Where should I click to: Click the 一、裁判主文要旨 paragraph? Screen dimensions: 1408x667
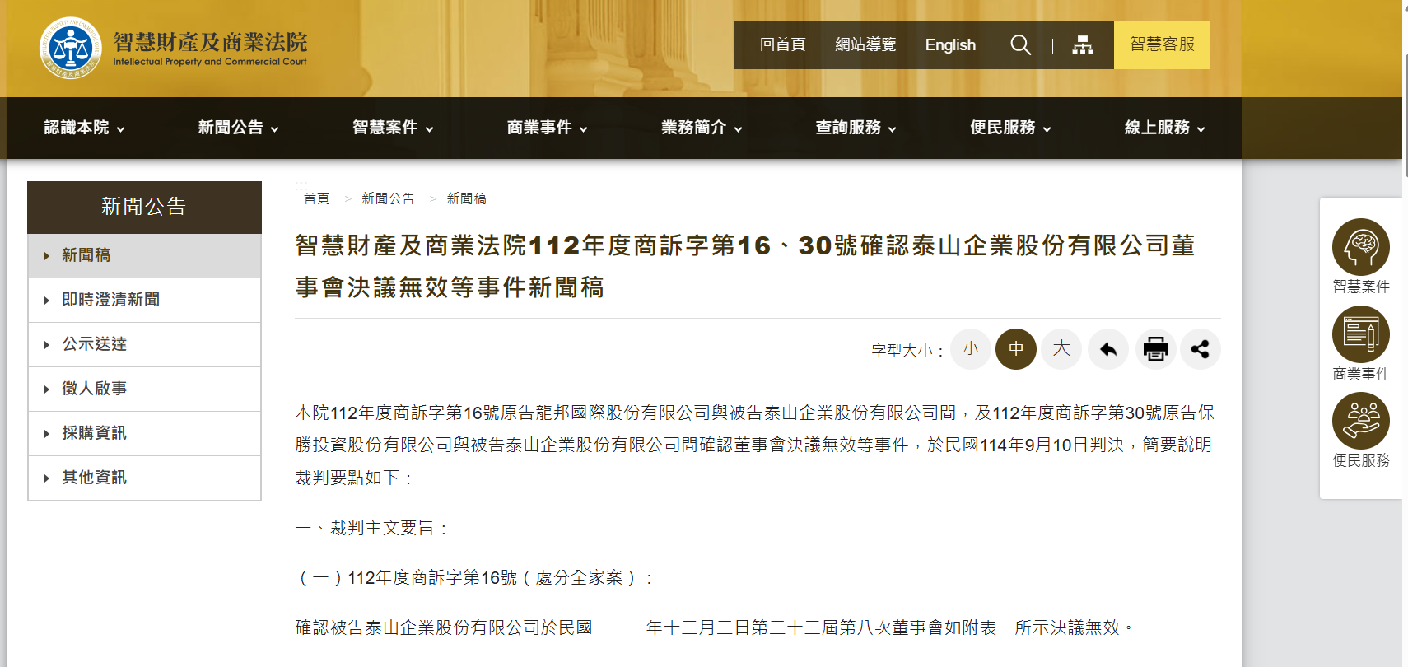point(373,528)
